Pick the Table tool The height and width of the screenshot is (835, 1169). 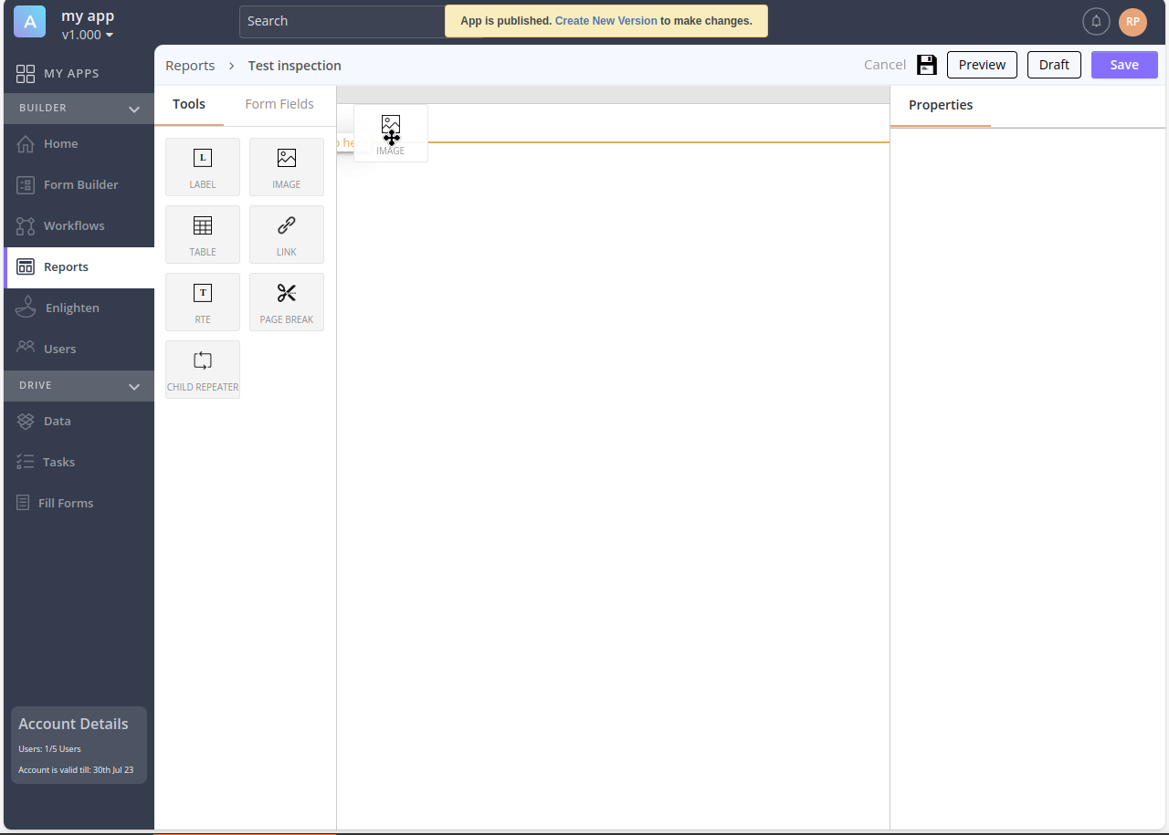pos(203,235)
